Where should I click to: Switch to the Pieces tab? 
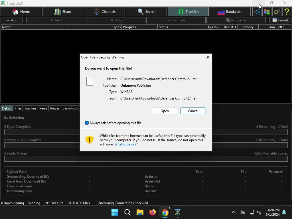coord(55,108)
